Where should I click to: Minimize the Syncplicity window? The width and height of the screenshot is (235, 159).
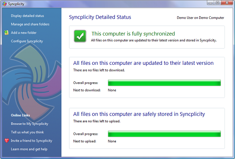point(211,3)
